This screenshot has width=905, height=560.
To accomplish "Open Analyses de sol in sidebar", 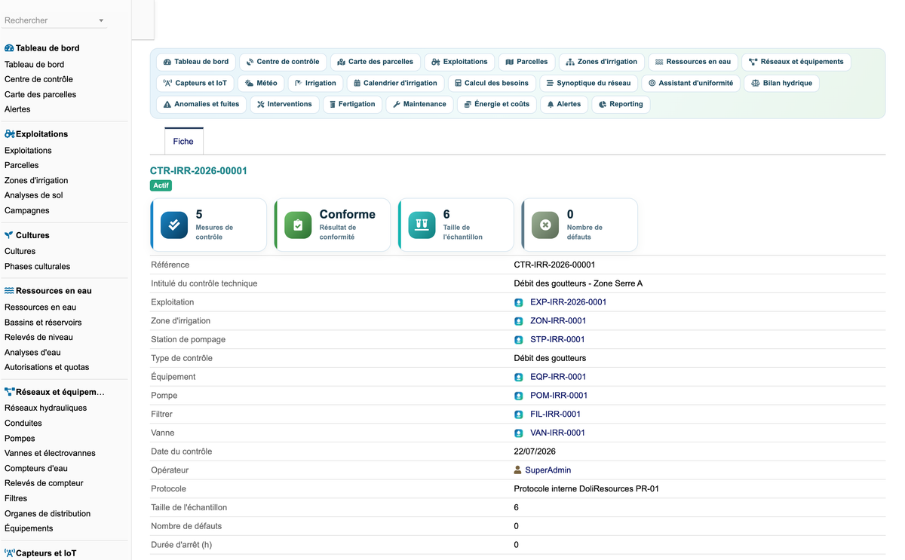I will [34, 195].
